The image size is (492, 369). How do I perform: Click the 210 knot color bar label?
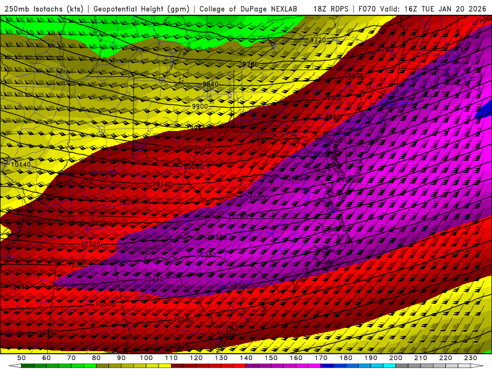click(x=421, y=358)
